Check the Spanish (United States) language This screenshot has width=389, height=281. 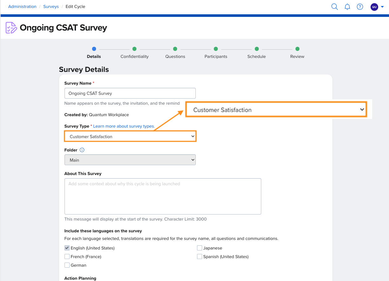pyautogui.click(x=200, y=256)
